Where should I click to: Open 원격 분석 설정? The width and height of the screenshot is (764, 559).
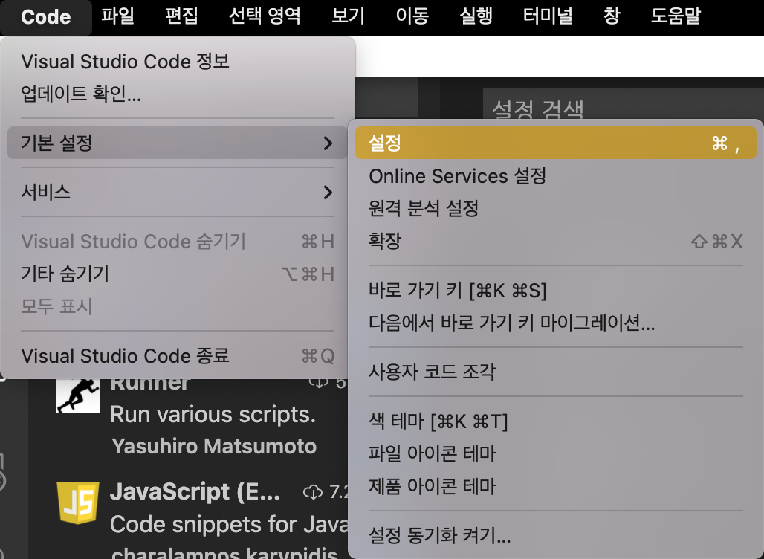(555, 208)
